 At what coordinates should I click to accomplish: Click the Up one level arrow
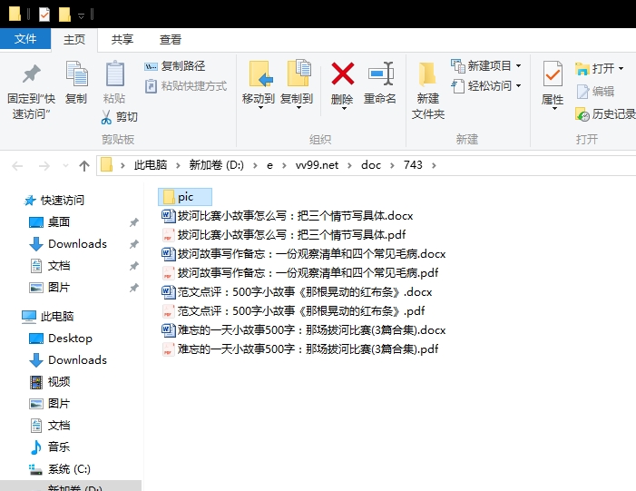tap(84, 165)
